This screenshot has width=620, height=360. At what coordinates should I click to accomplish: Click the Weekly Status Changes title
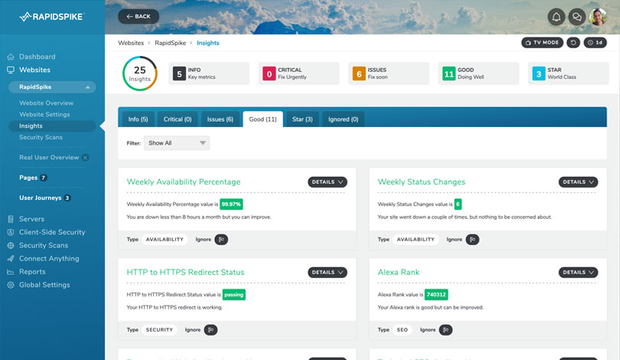click(422, 182)
